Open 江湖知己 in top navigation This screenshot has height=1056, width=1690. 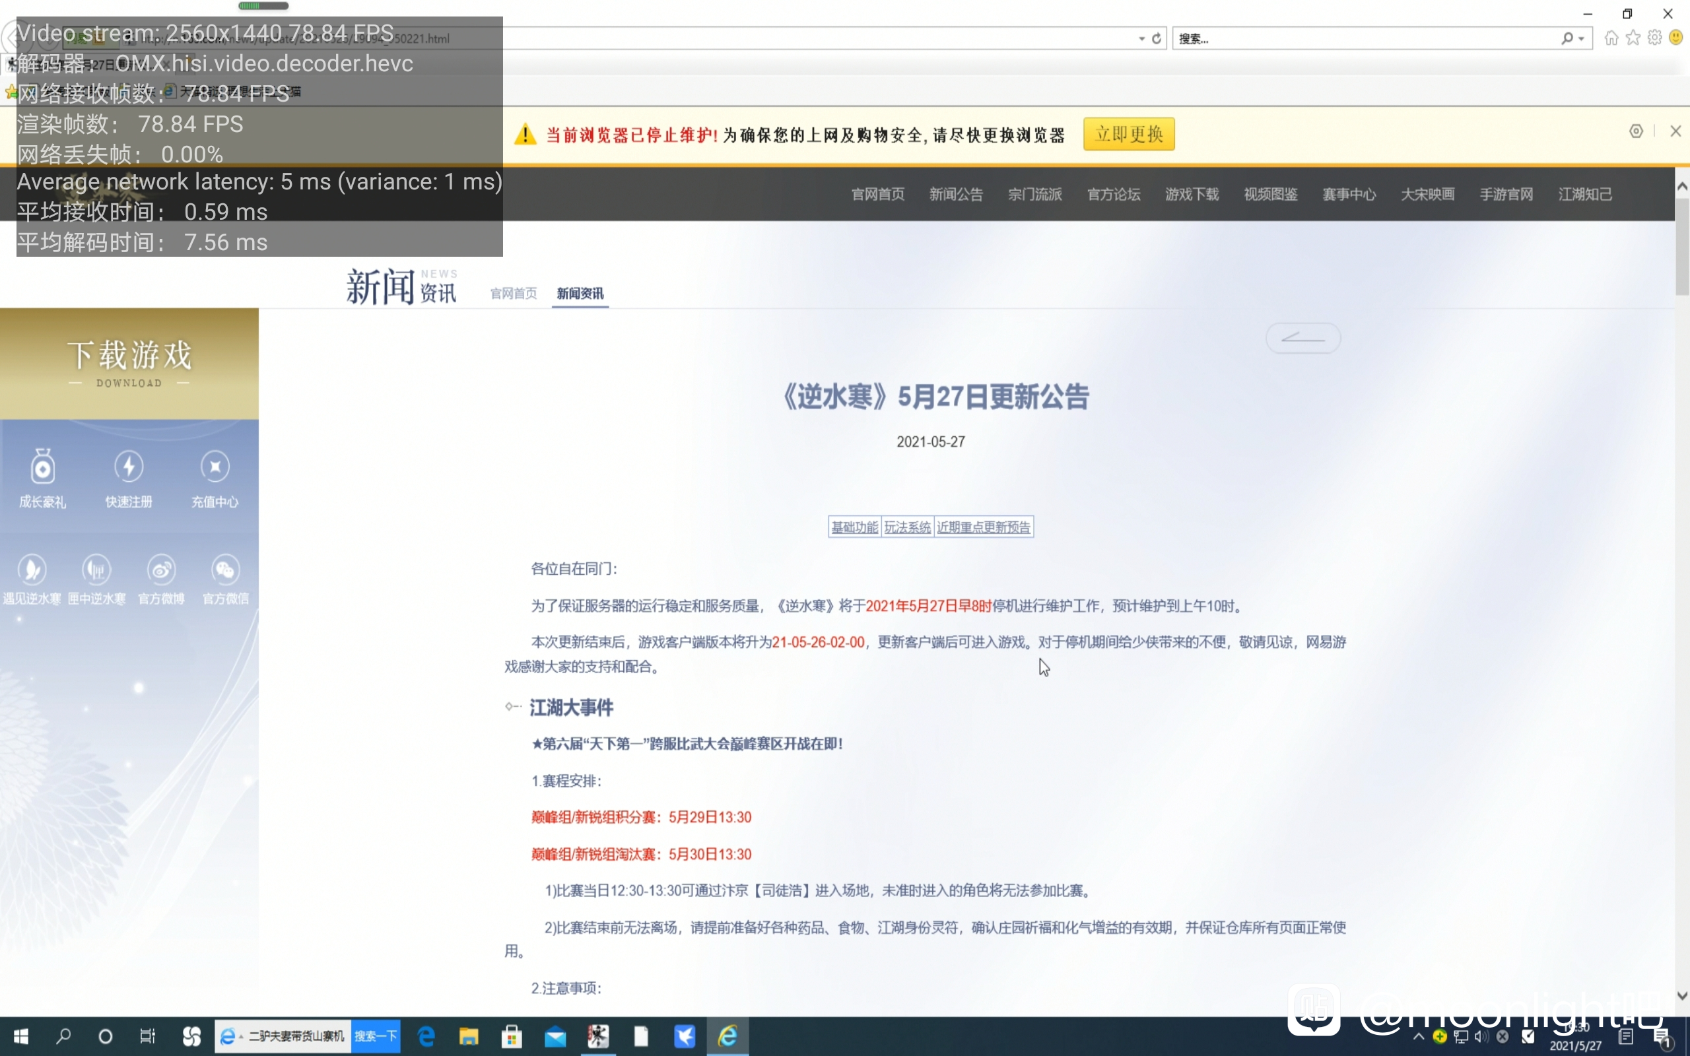(1585, 194)
